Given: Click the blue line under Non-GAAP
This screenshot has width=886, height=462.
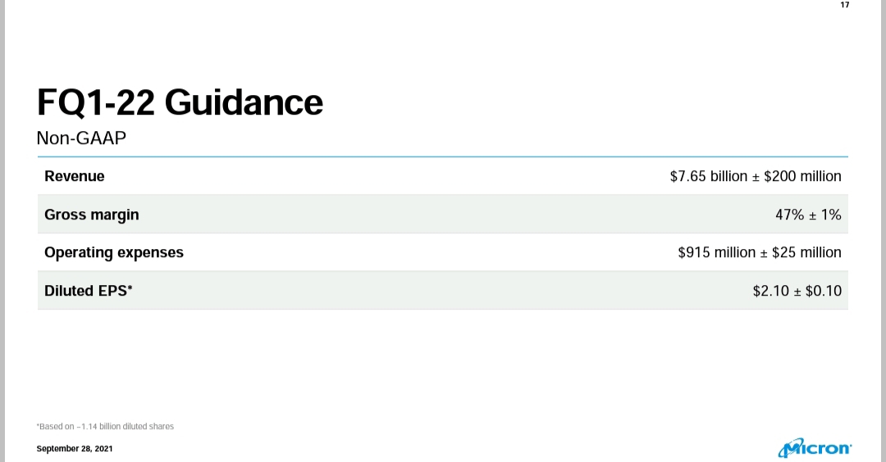Looking at the screenshot, I should 442,156.
